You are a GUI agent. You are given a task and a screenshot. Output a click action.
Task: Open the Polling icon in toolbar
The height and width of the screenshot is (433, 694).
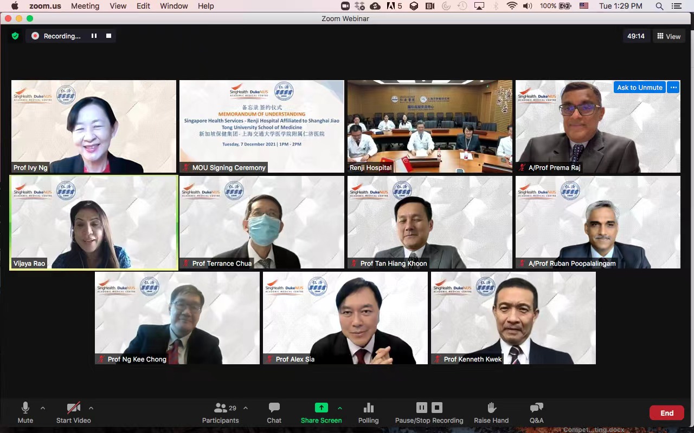click(x=368, y=412)
